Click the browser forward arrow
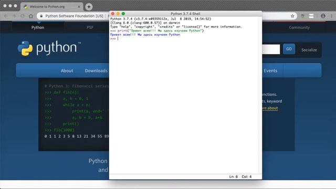Image resolution: width=336 pixels, height=189 pixels. pyautogui.click(x=14, y=16)
